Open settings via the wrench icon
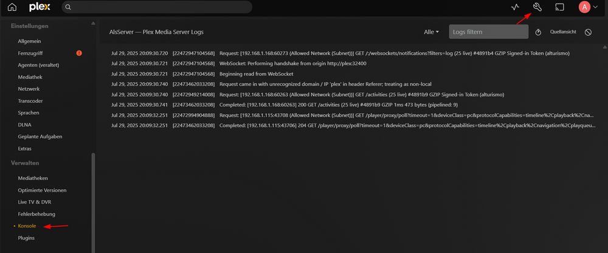Image resolution: width=608 pixels, height=253 pixels. click(x=537, y=7)
